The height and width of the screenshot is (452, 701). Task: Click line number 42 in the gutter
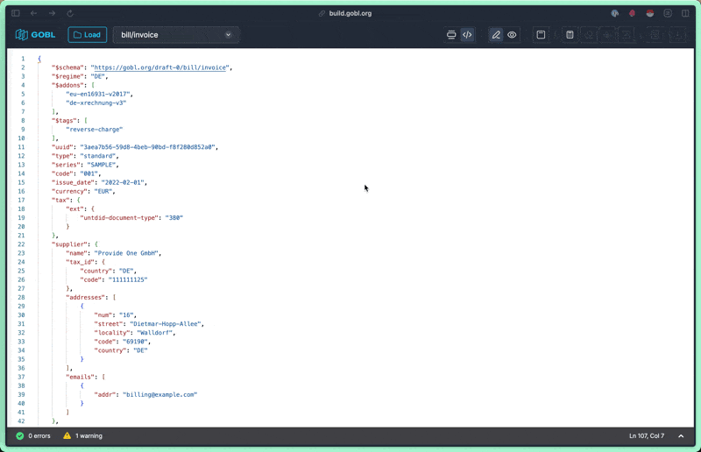coord(21,421)
